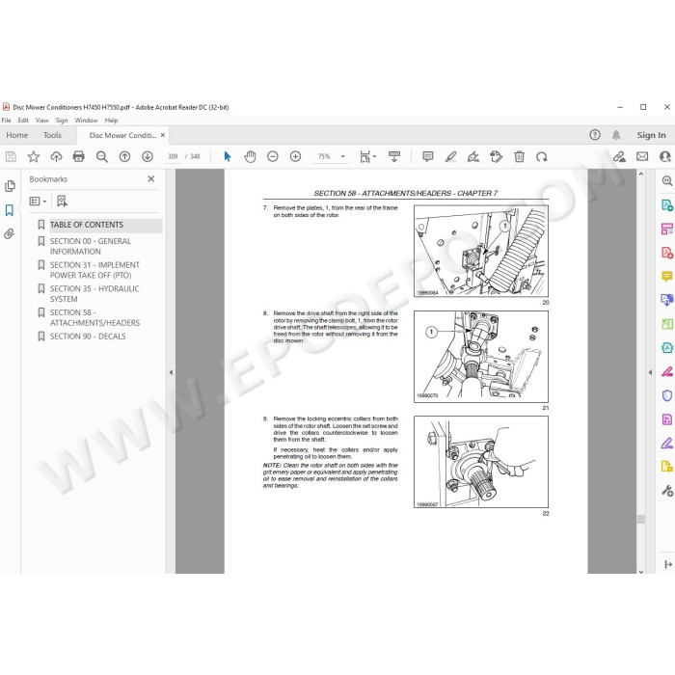The height and width of the screenshot is (675, 675).
Task: Click the share link icon
Action: pos(619,156)
